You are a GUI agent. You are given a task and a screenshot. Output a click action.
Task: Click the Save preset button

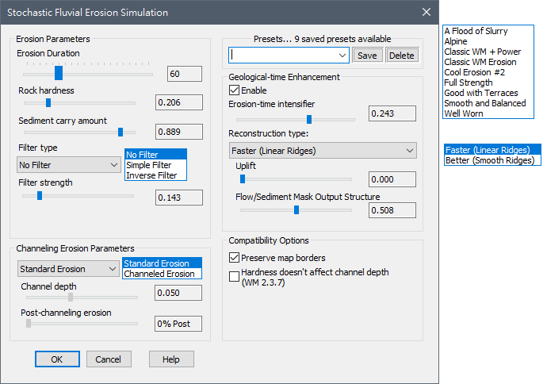click(x=367, y=56)
